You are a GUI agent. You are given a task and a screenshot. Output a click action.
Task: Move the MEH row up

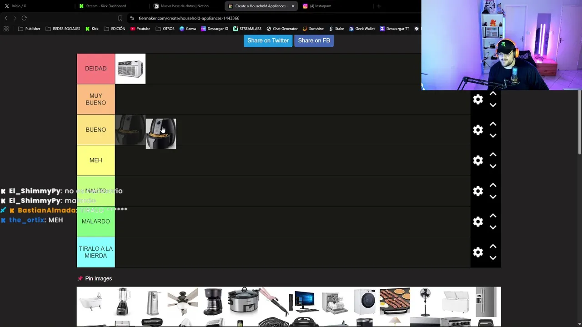[x=493, y=154]
